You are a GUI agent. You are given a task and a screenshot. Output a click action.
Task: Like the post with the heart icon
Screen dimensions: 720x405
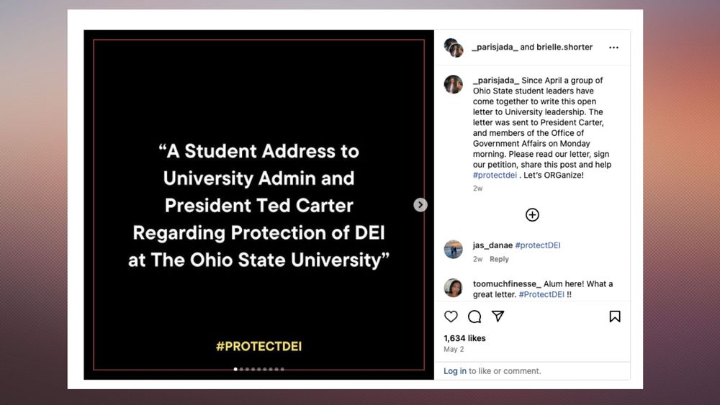click(x=451, y=317)
